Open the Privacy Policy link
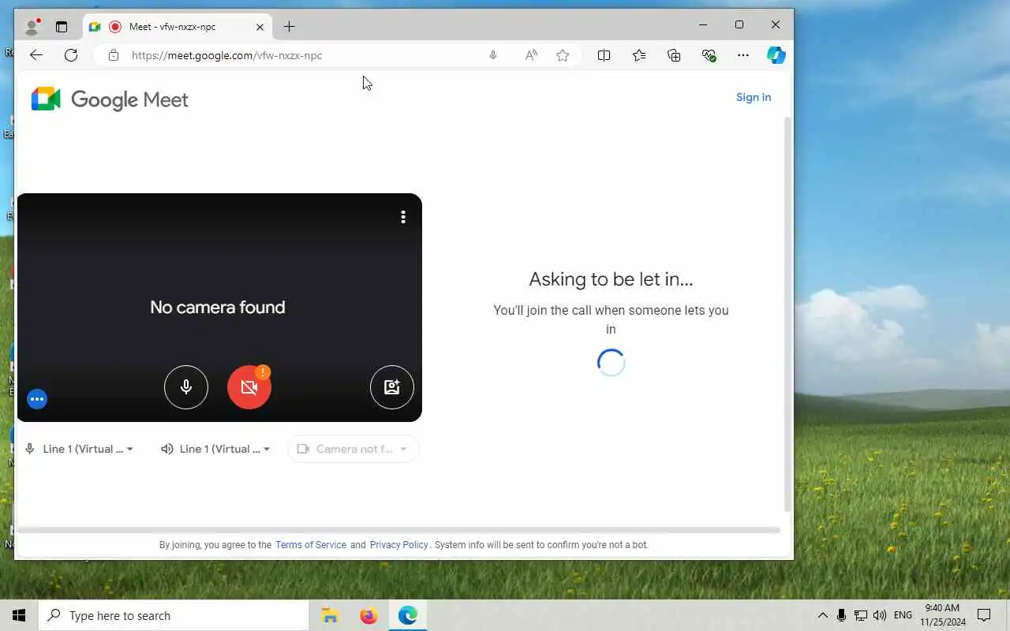 [x=398, y=545]
